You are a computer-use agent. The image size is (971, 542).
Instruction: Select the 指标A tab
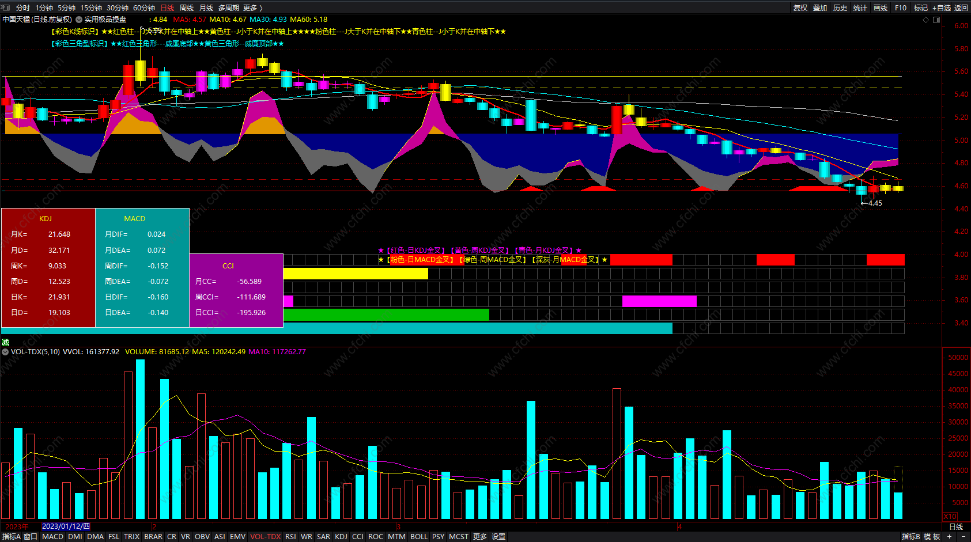click(x=12, y=536)
